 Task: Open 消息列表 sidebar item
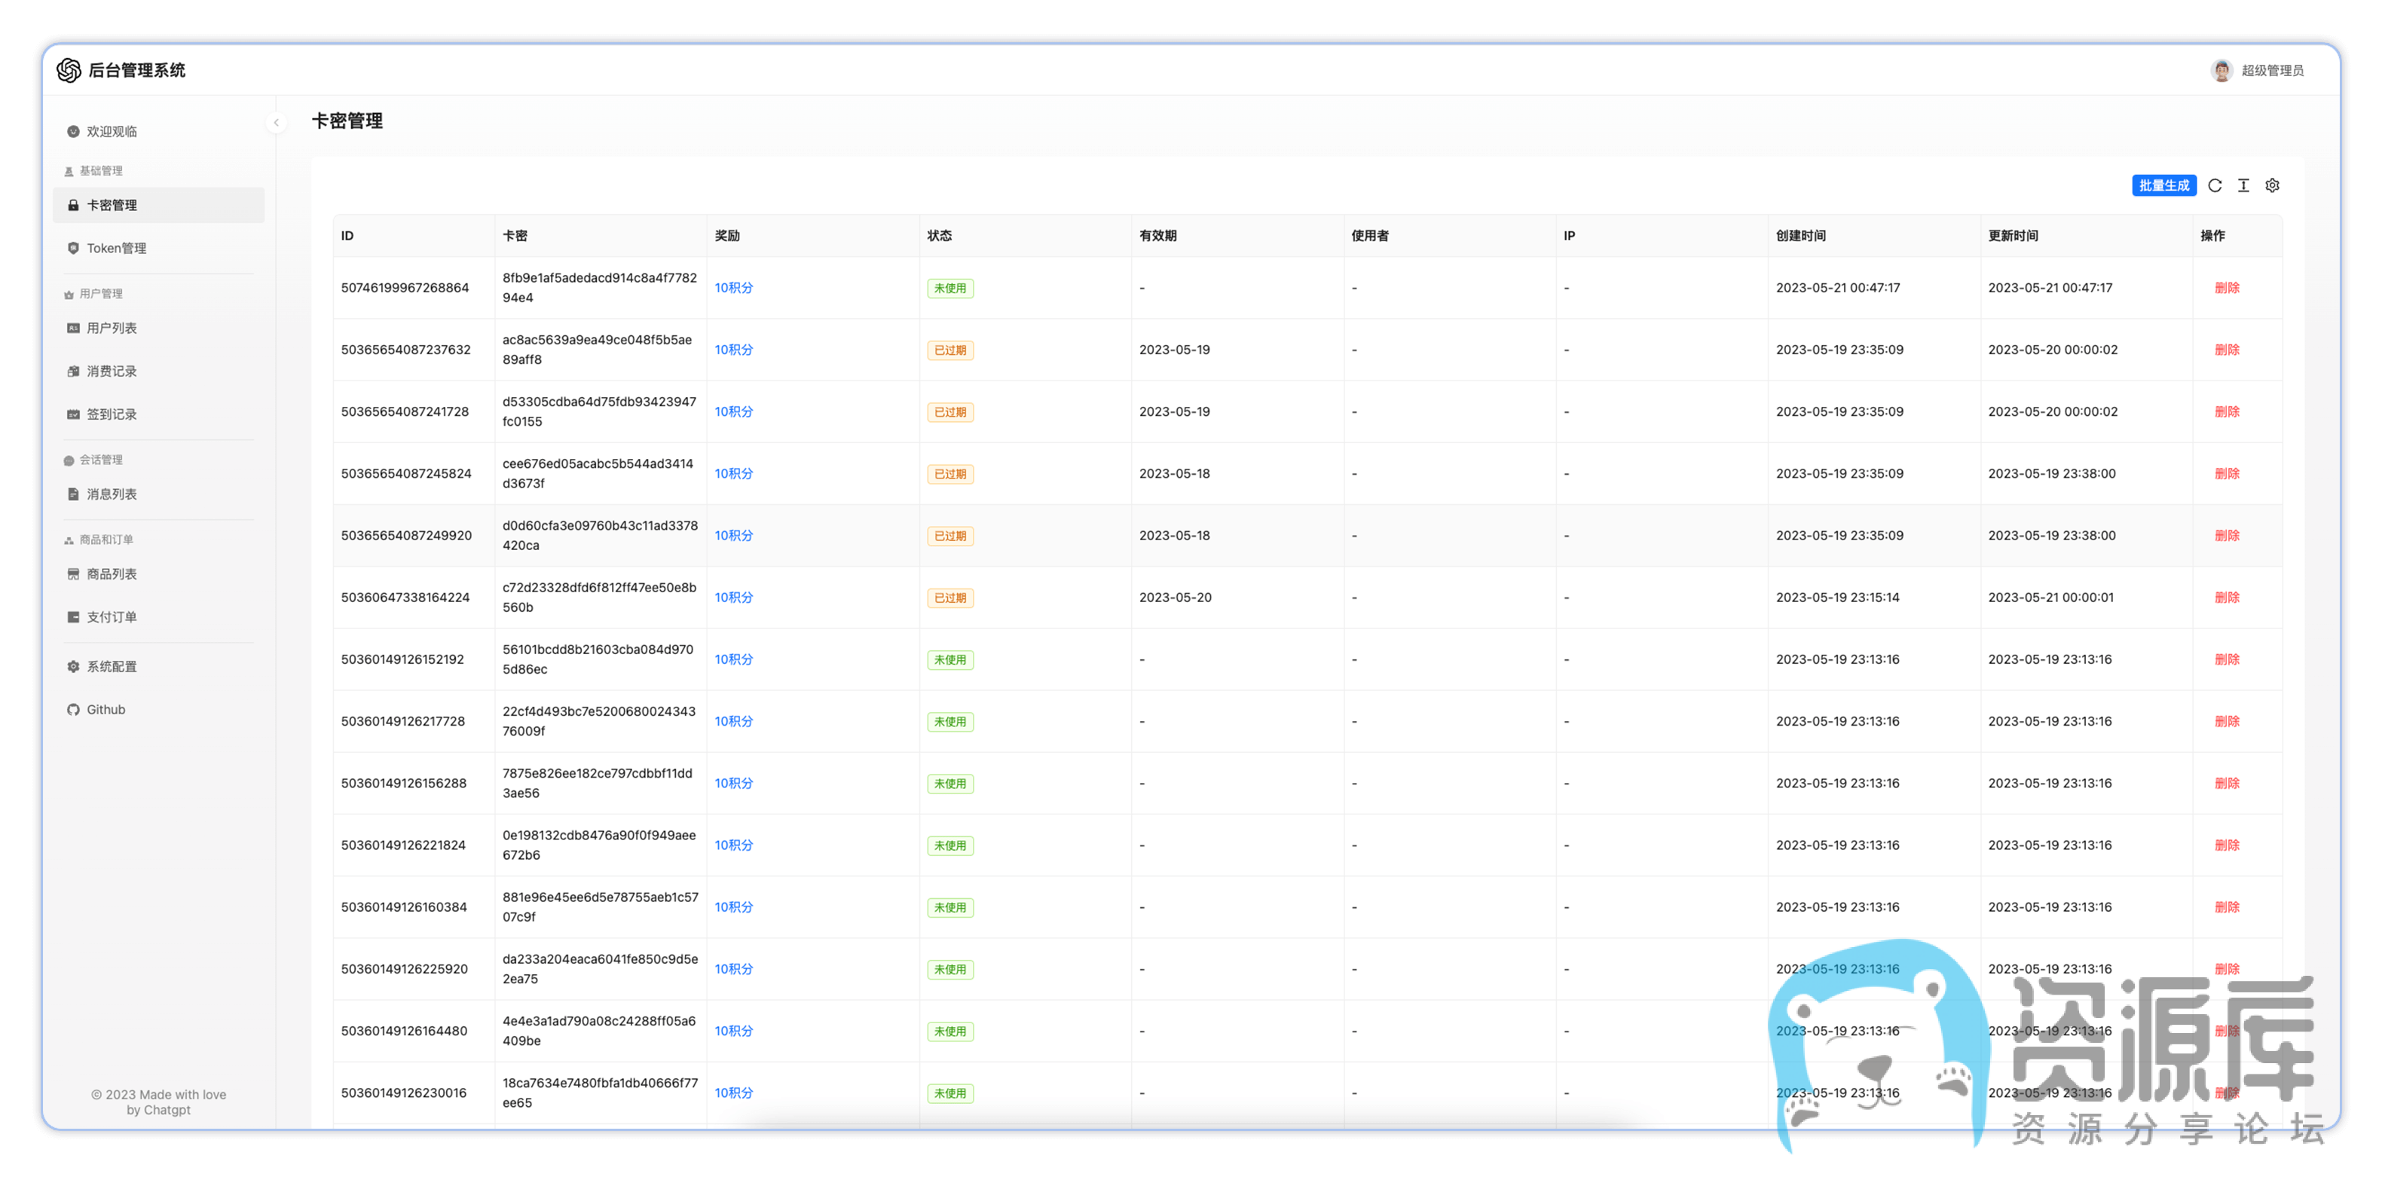[x=112, y=494]
